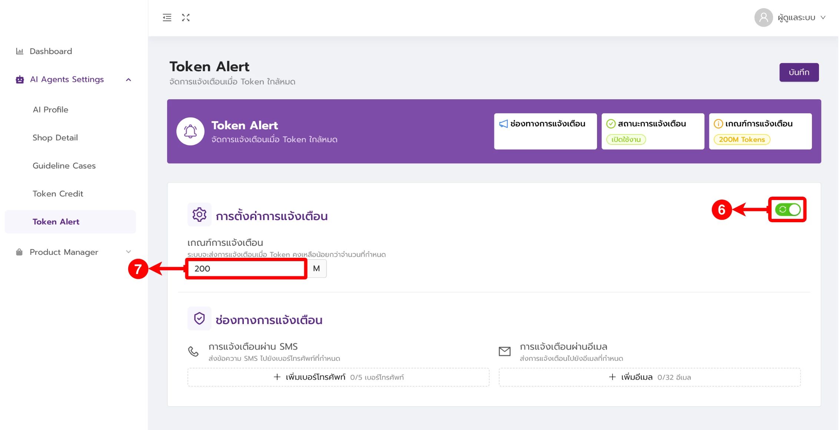Open the admin user dropdown chevron

click(823, 17)
